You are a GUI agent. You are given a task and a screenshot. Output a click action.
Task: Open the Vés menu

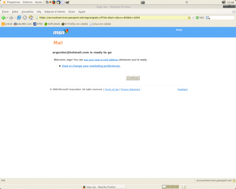(39, 12)
